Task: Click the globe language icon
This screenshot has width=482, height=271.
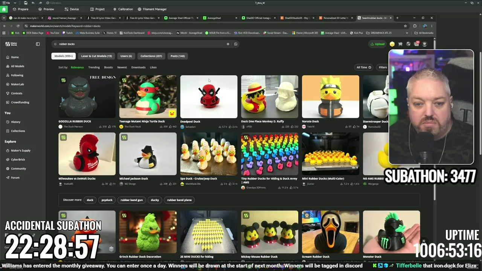Action: coord(408,44)
